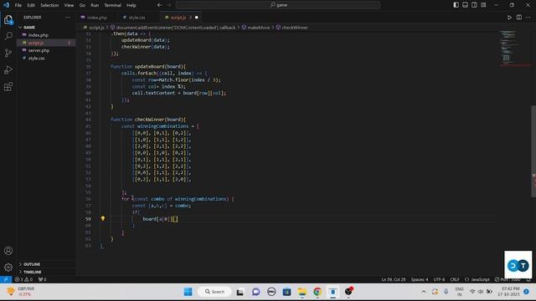This screenshot has height=301, width=536.
Task: Split the editor to the right
Action: 519,18
